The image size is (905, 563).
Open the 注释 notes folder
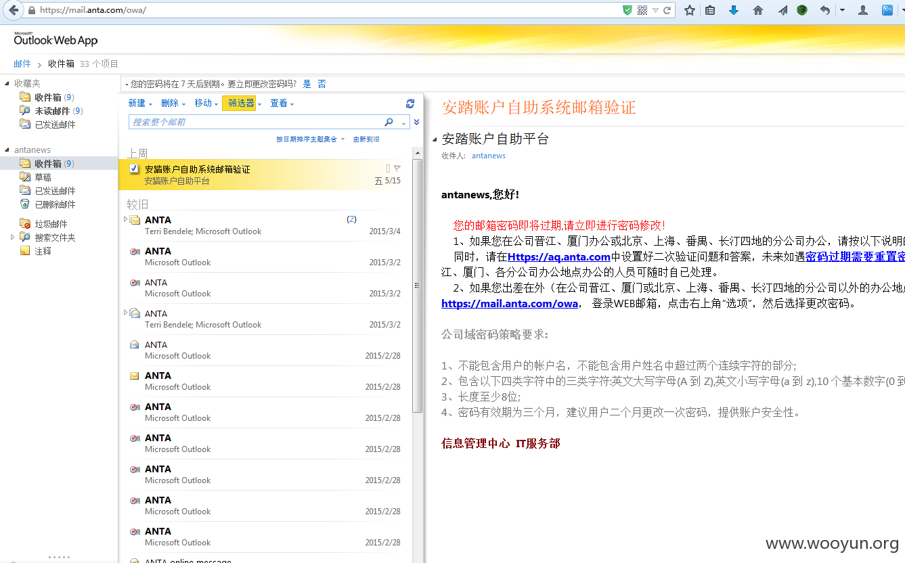click(x=43, y=251)
